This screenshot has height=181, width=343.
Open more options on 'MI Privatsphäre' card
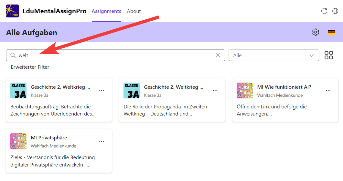point(102,141)
